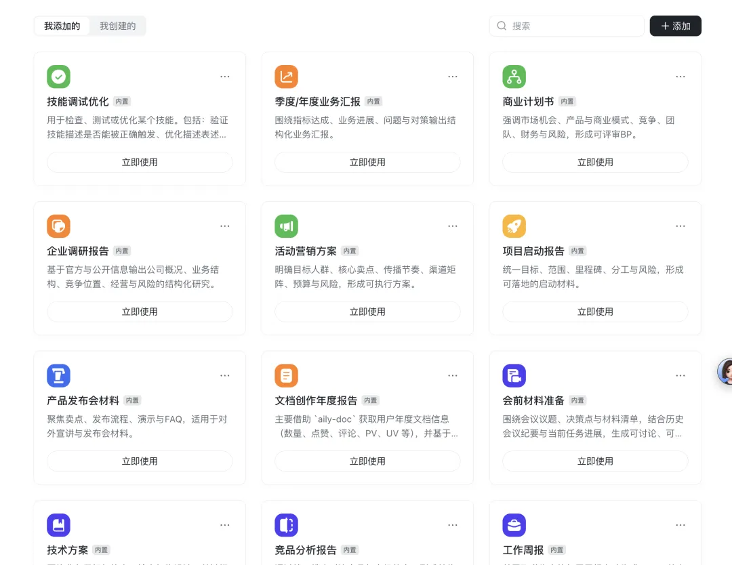Open more options for 技术方案

[x=224, y=525]
